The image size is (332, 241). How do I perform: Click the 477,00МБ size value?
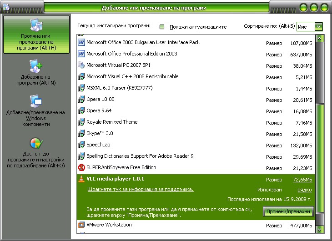pos(301,226)
